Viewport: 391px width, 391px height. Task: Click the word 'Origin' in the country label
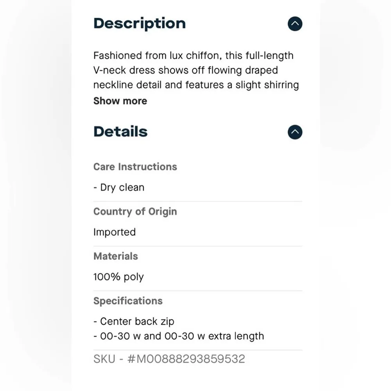coord(161,212)
